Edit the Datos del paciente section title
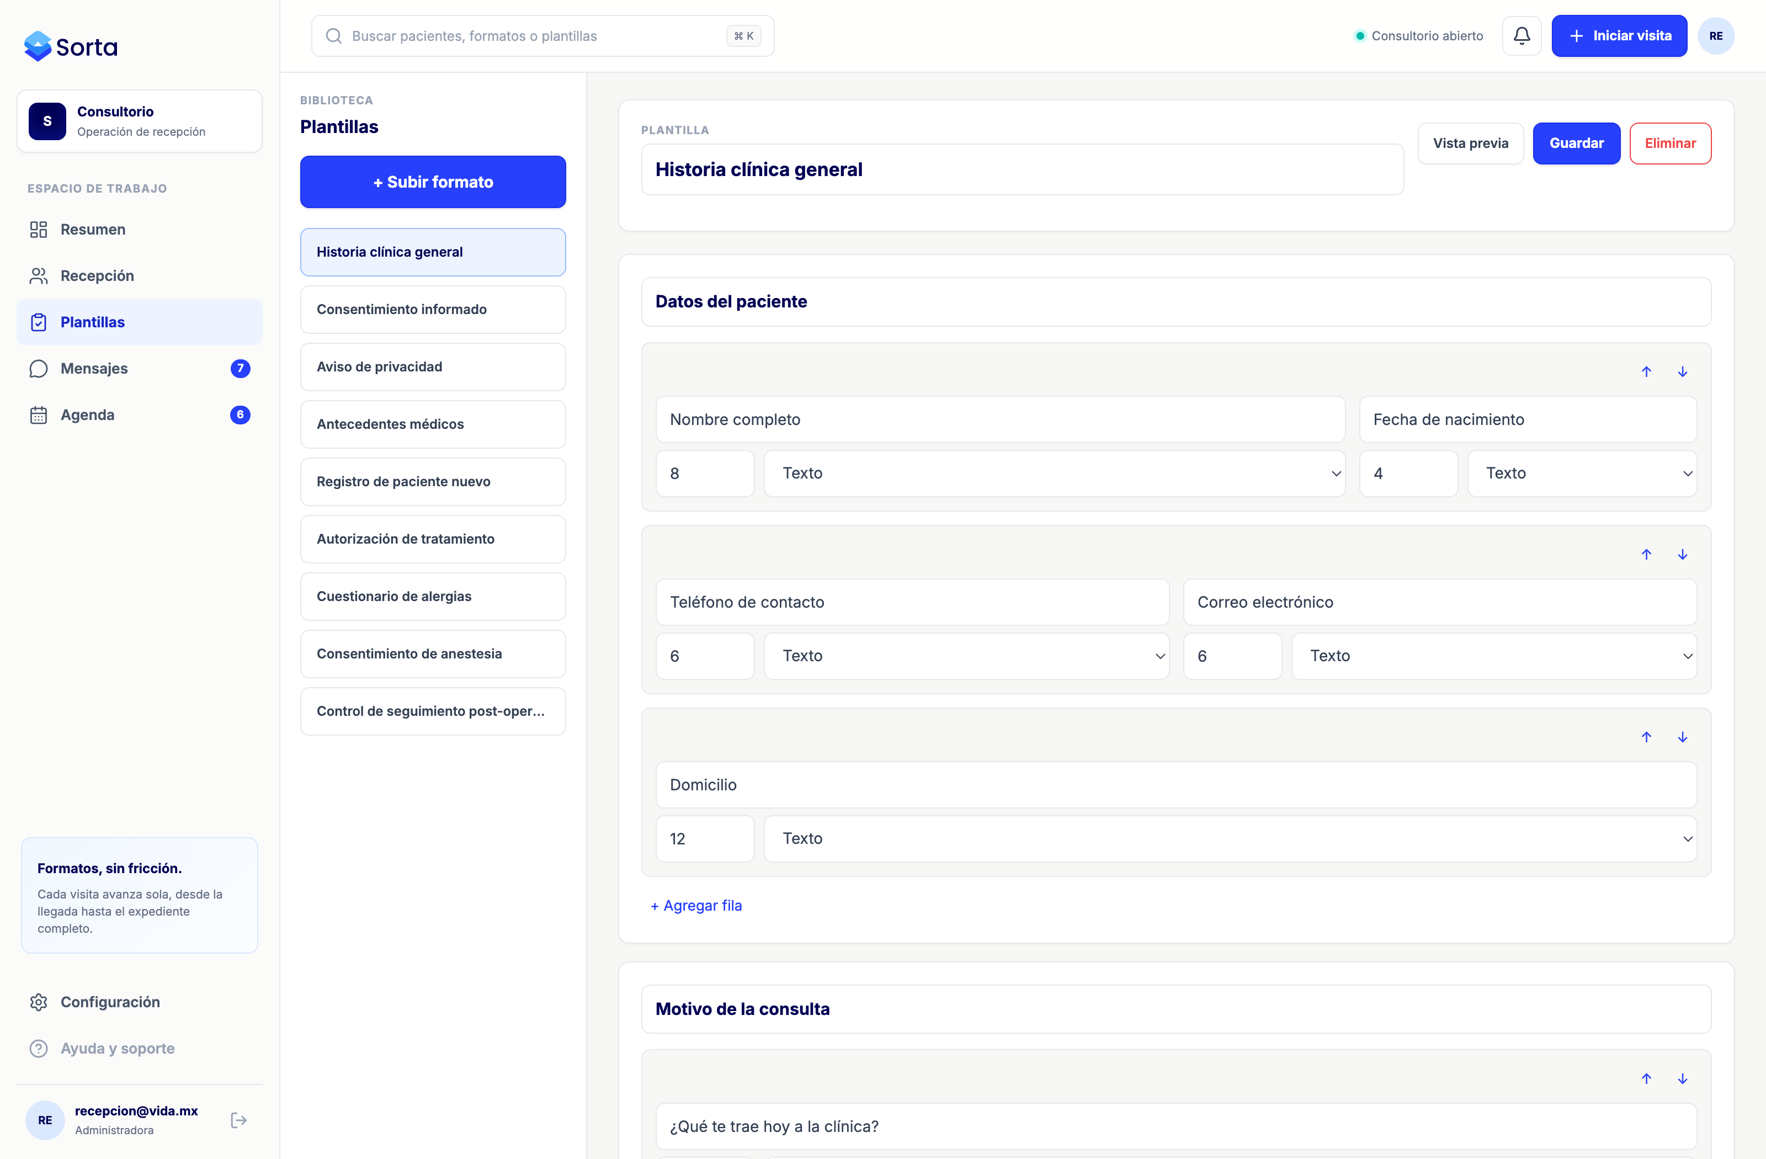 click(1176, 302)
